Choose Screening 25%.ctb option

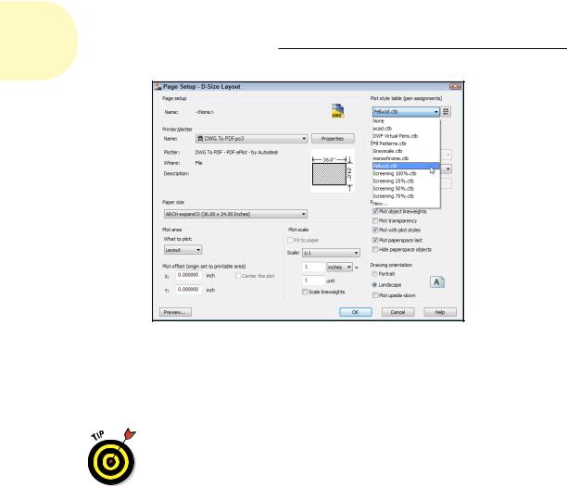(x=406, y=181)
